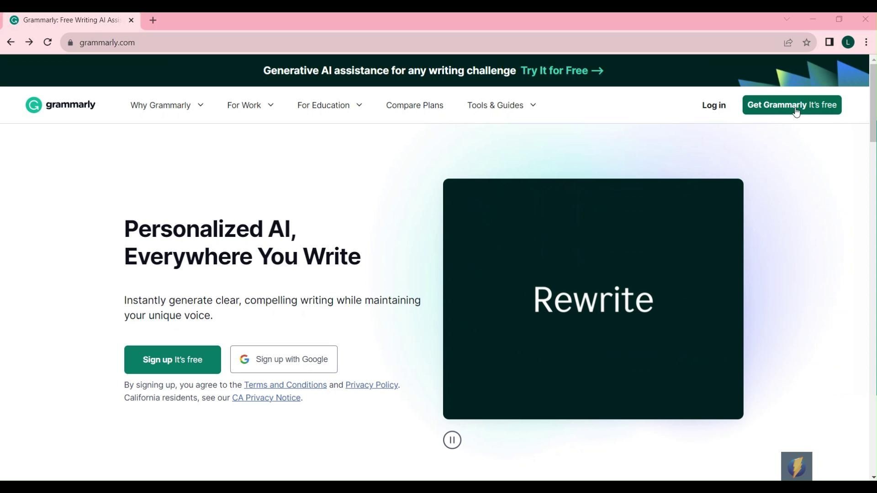Open a new browser tab
This screenshot has height=493, width=877.
point(153,20)
